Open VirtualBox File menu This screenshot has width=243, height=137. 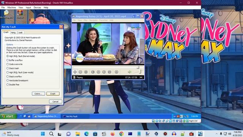(x=3, y=8)
